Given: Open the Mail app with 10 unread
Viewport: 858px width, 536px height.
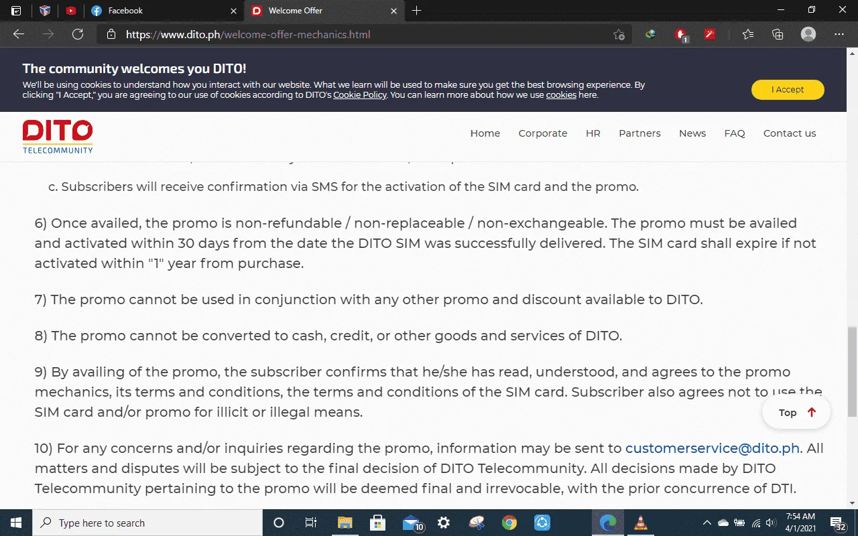Looking at the screenshot, I should pyautogui.click(x=412, y=523).
